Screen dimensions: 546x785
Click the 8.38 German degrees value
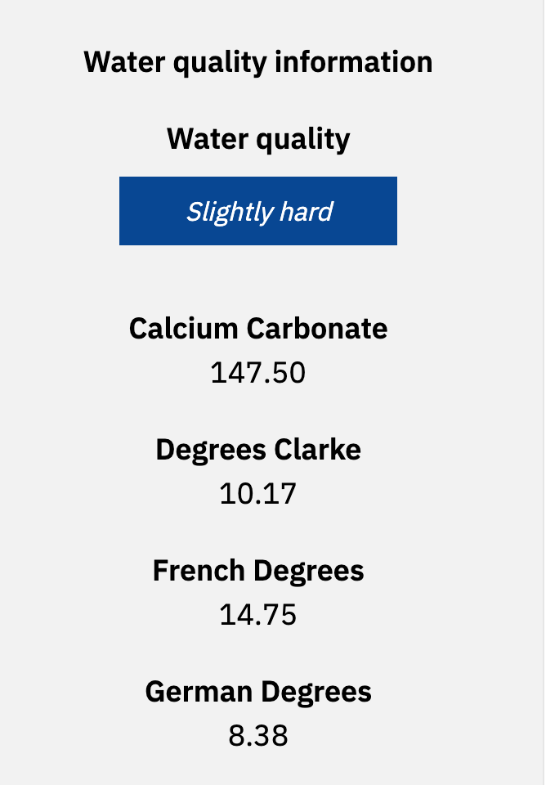click(x=258, y=737)
